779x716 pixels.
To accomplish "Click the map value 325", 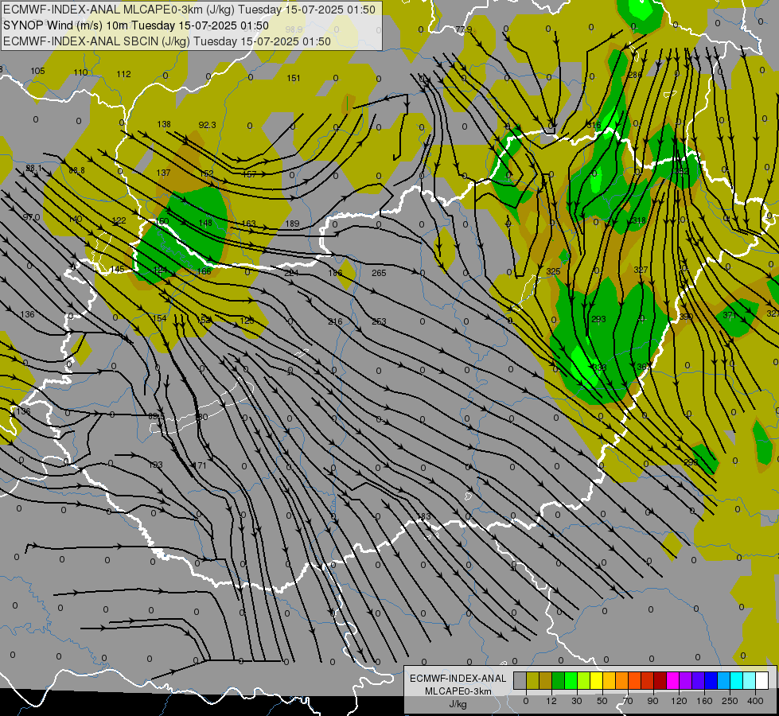I will pyautogui.click(x=553, y=271).
